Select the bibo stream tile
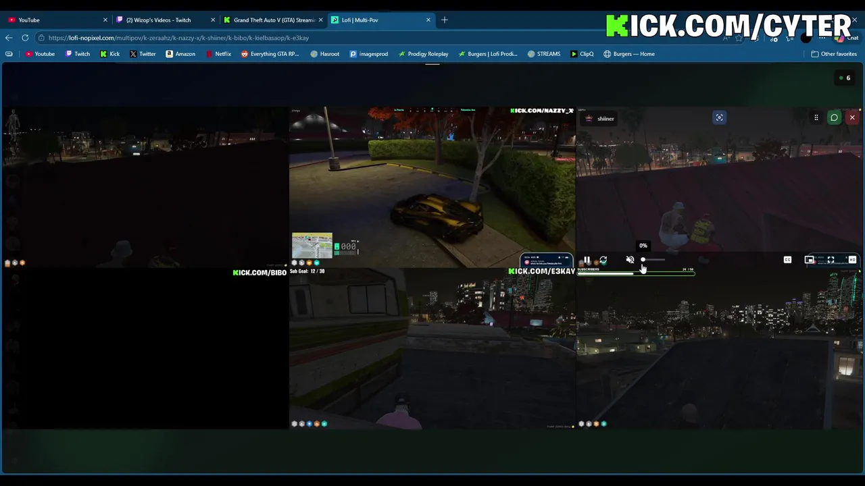The width and height of the screenshot is (865, 486). (145, 348)
